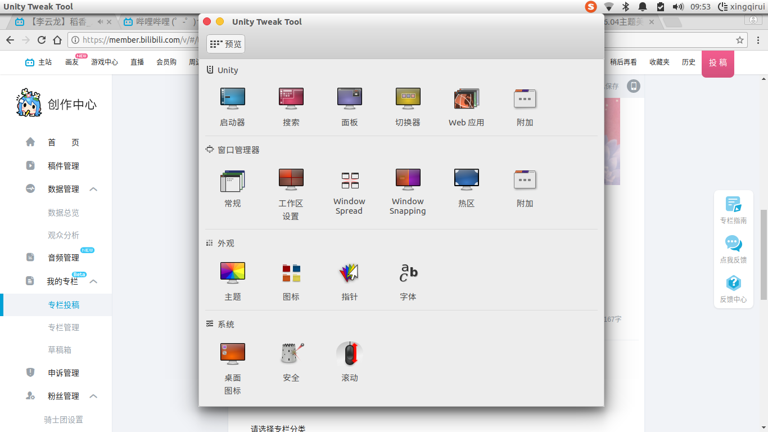Viewport: 768px width, 432px height.
Task: Open the 面板 (Panel) settings icon
Action: click(x=349, y=98)
